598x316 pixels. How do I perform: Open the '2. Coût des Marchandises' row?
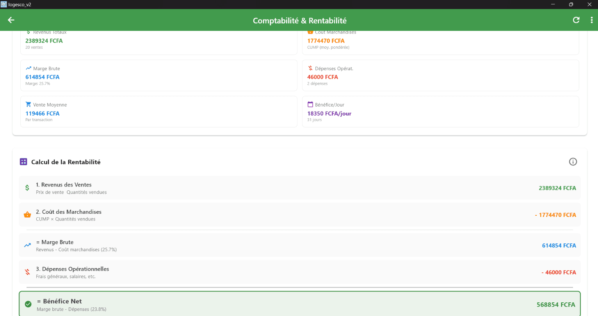coord(300,215)
